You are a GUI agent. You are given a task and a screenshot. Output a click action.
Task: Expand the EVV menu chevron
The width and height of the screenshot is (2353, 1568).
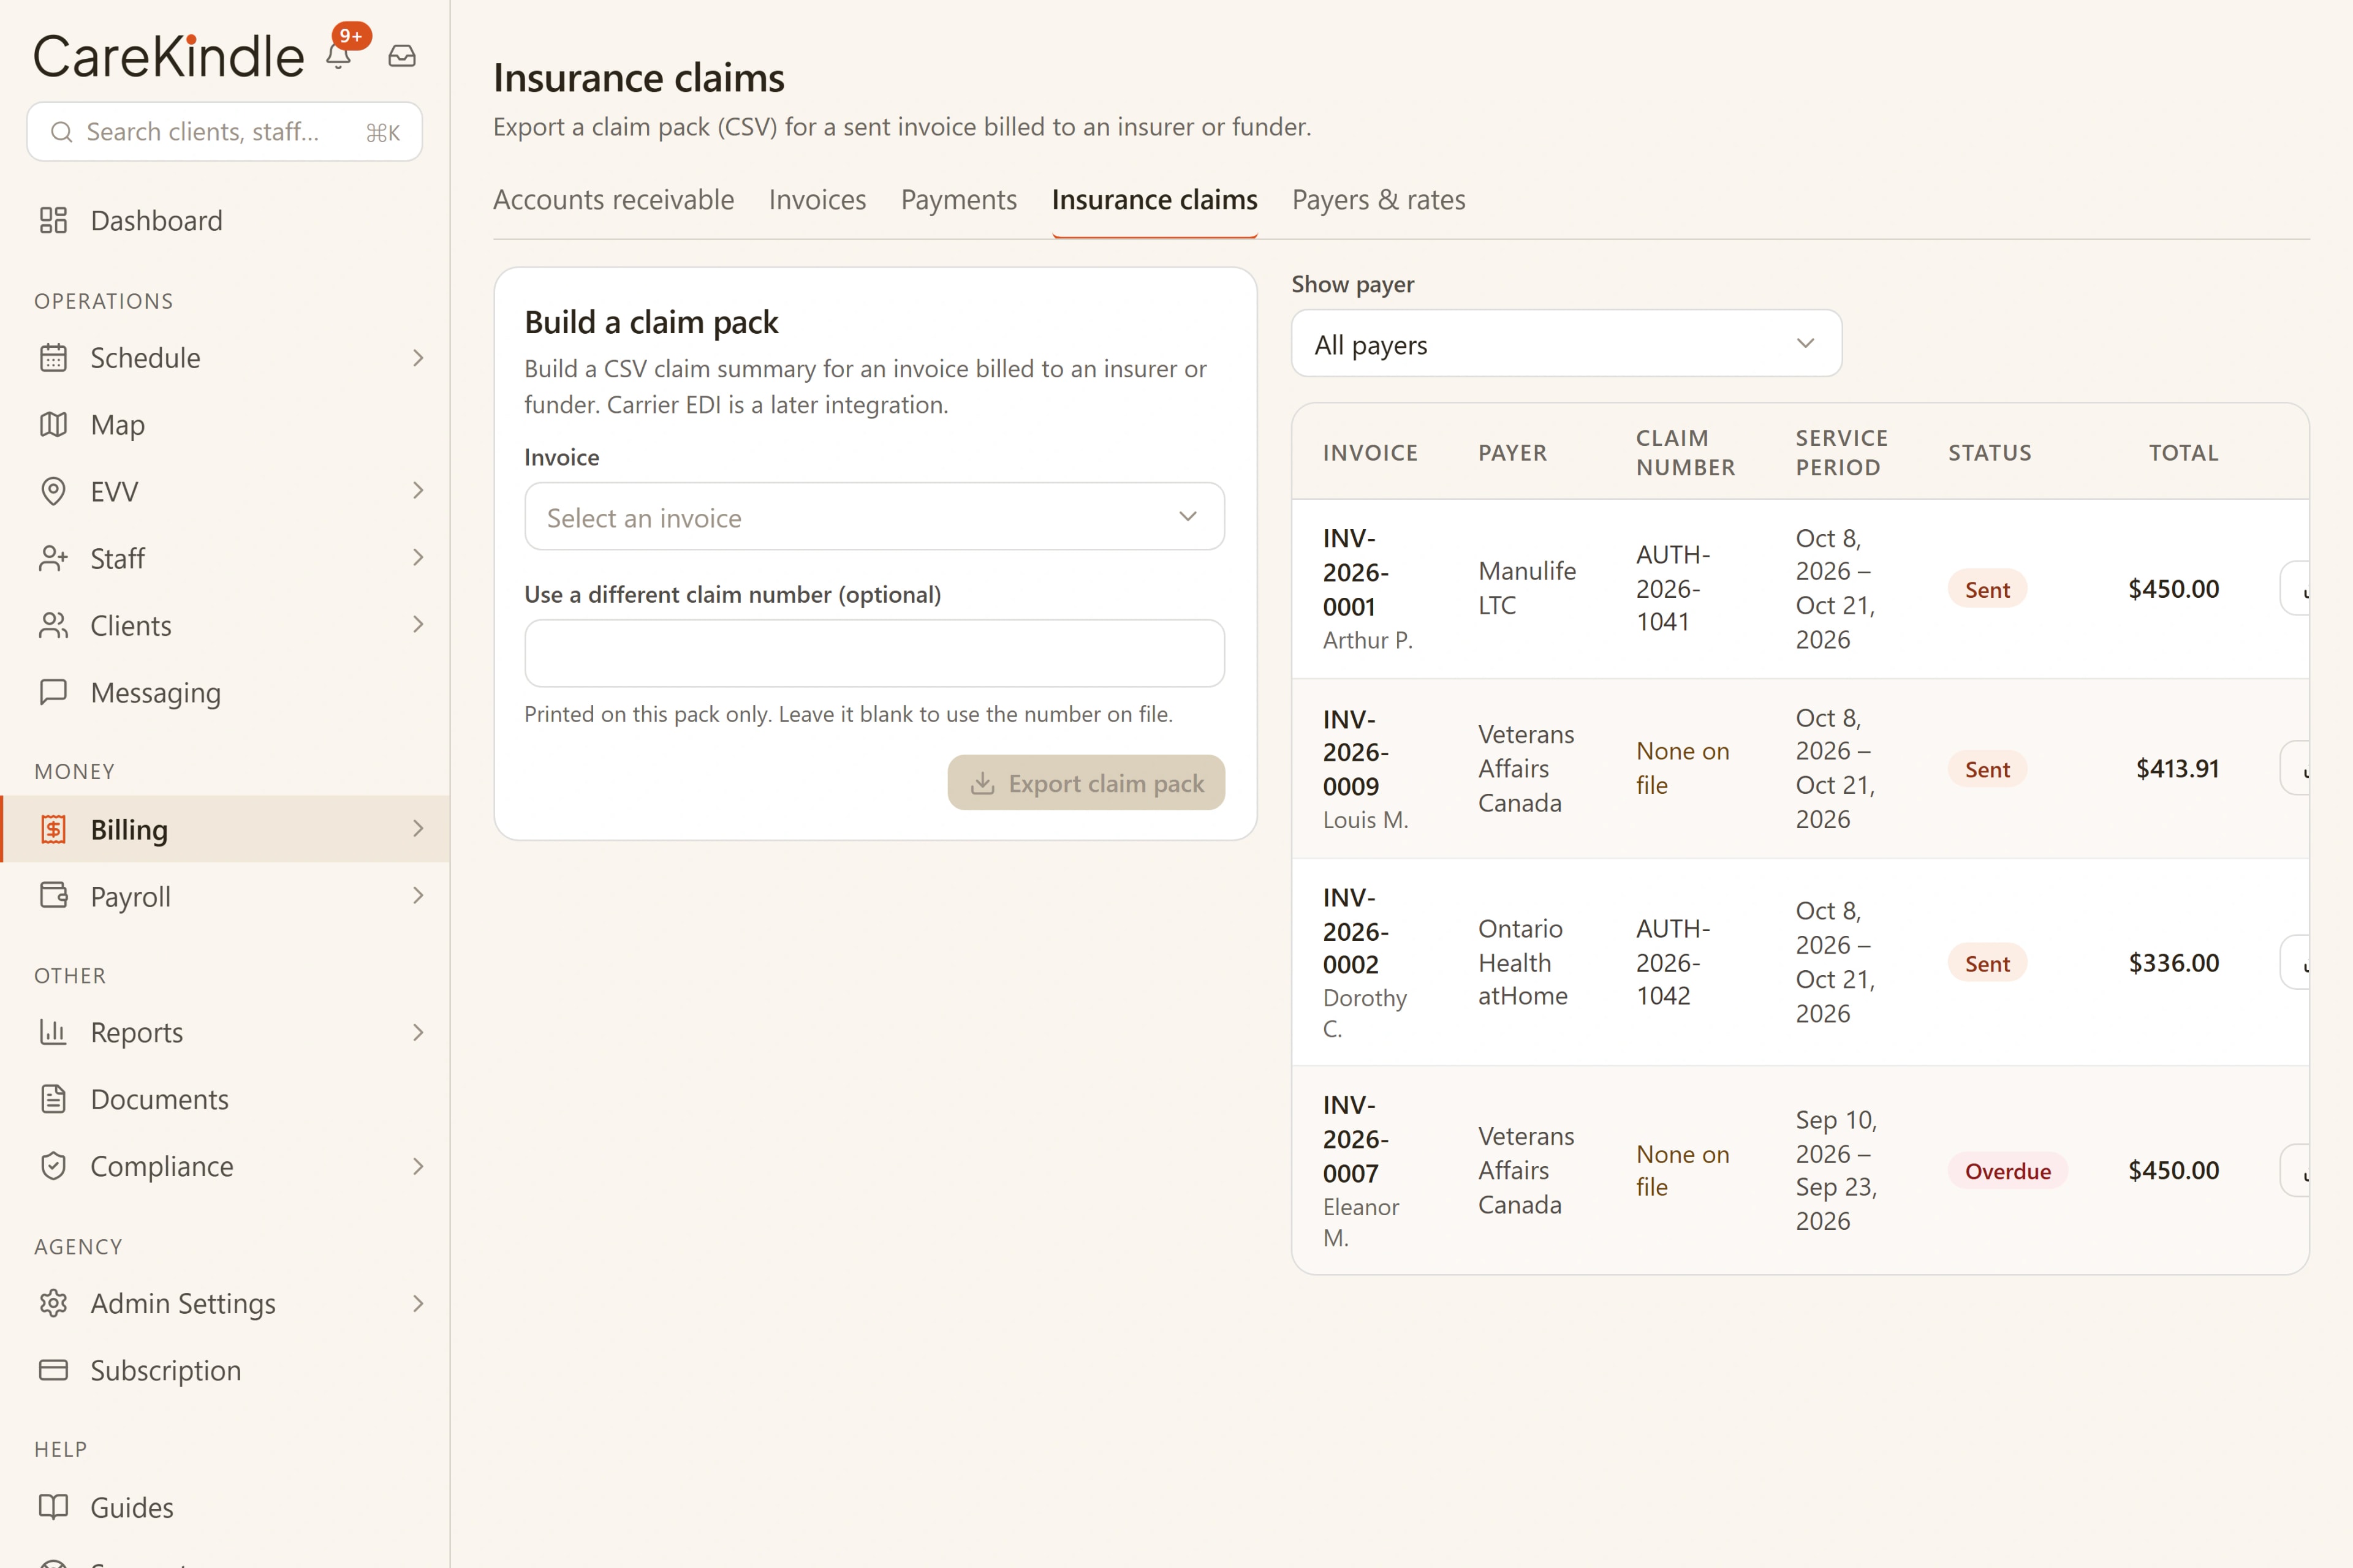point(418,490)
